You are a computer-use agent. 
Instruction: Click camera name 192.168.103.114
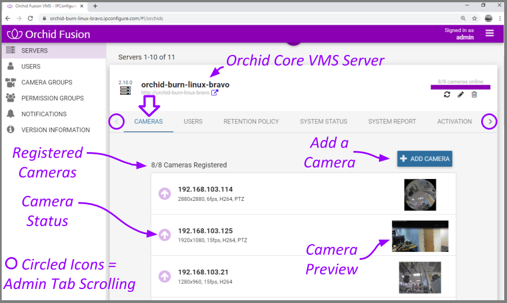pos(205,189)
